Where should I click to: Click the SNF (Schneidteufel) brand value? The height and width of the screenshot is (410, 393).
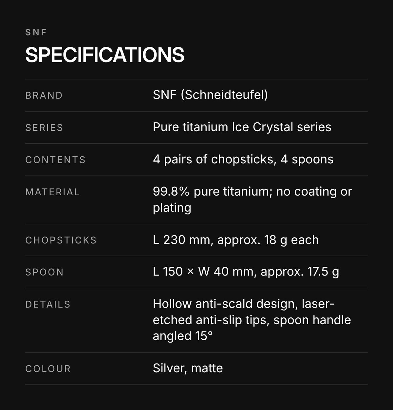pos(210,95)
